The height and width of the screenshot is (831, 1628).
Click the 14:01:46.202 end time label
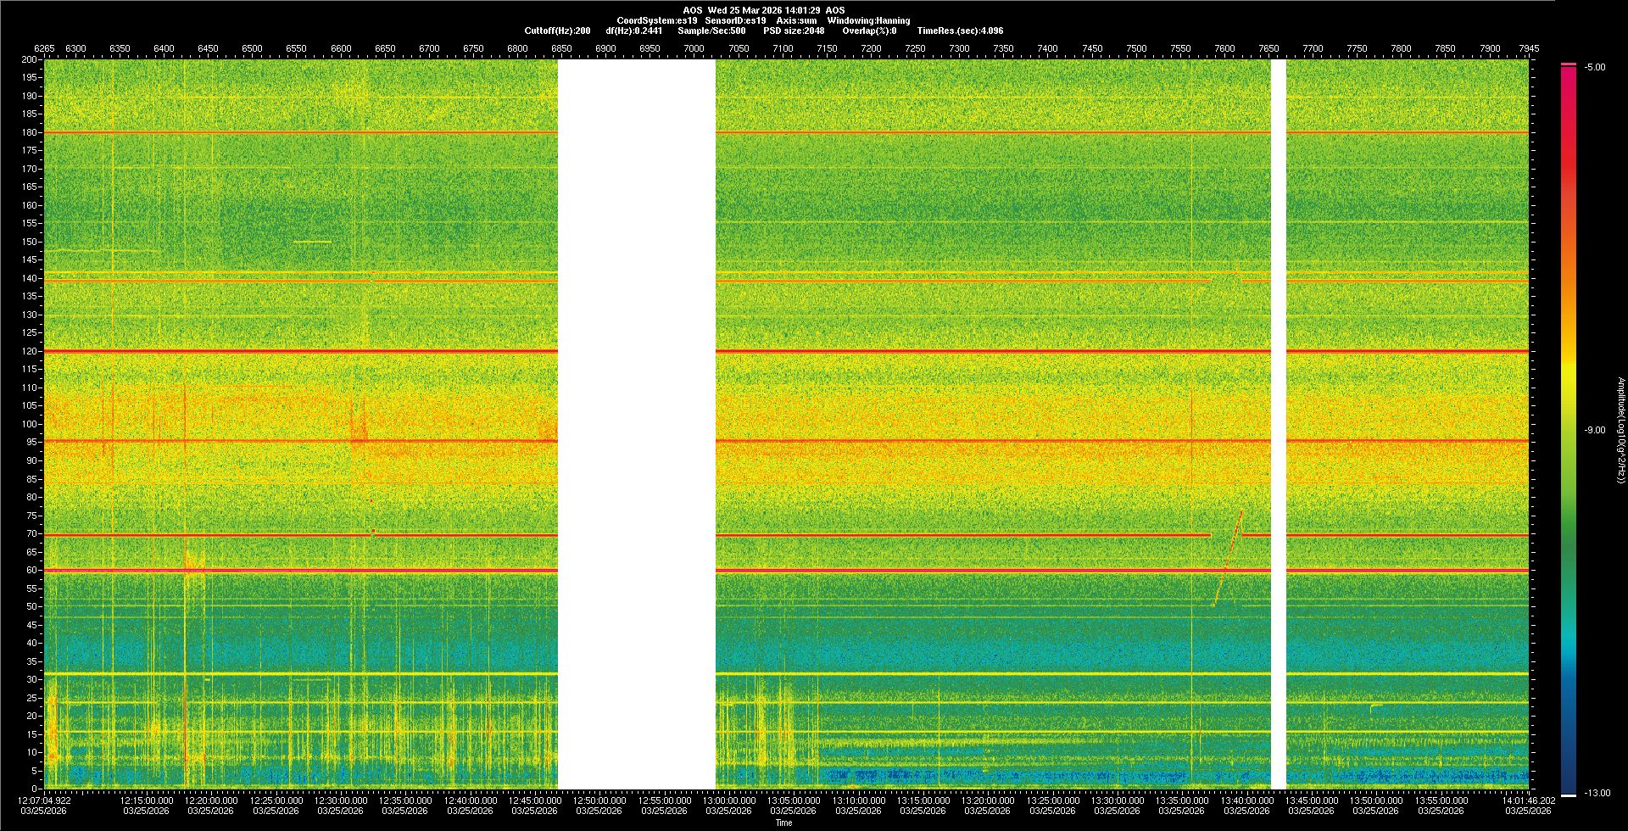(1528, 800)
